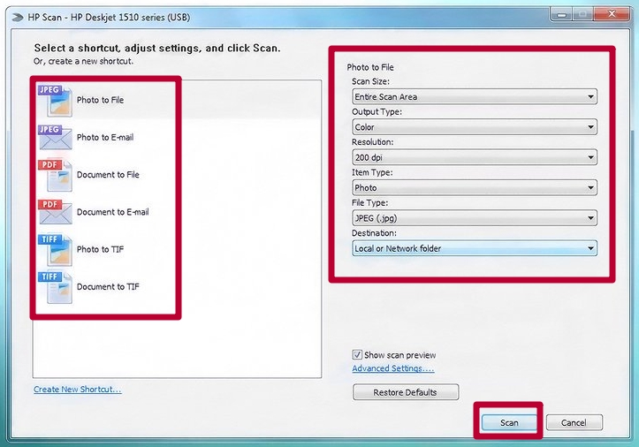Expand the File Type JPEG dropdown
Image resolution: width=639 pixels, height=447 pixels.
(x=475, y=218)
